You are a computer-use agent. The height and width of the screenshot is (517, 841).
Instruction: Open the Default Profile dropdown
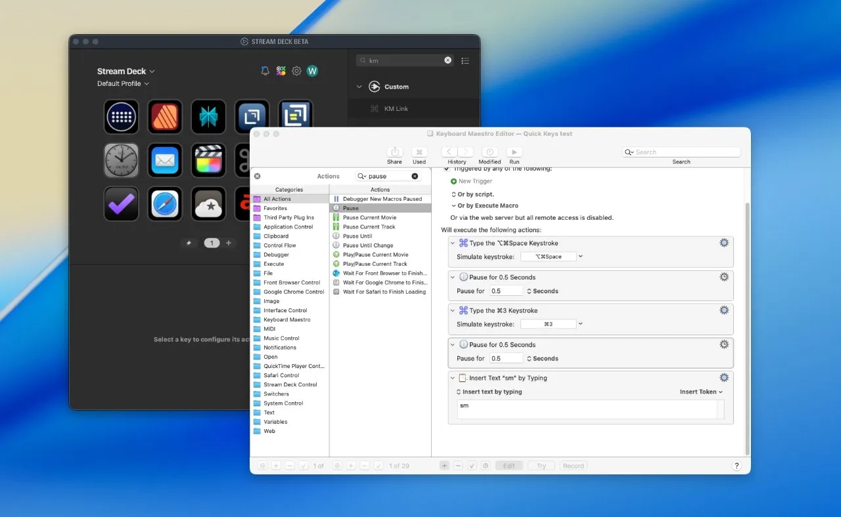point(124,84)
